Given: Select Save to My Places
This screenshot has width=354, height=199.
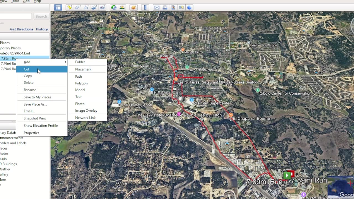Looking at the screenshot, I should pos(42,97).
